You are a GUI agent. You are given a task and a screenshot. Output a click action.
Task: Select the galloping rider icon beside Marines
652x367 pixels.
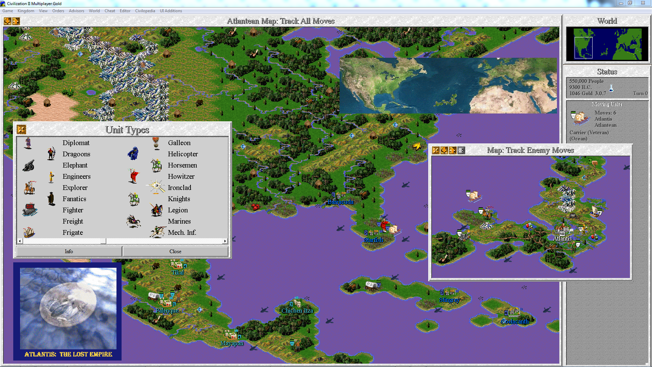[133, 221]
